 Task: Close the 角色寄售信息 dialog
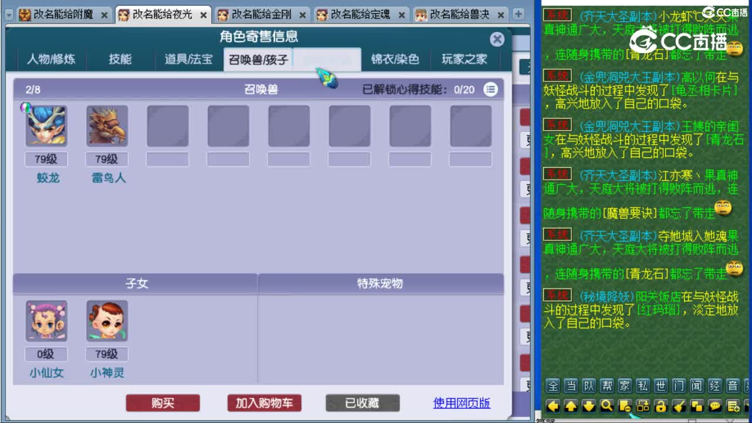click(x=497, y=39)
